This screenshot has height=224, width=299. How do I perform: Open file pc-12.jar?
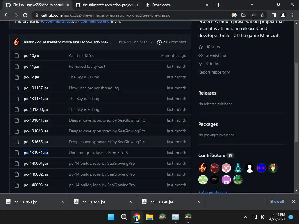pyautogui.click(x=32, y=77)
